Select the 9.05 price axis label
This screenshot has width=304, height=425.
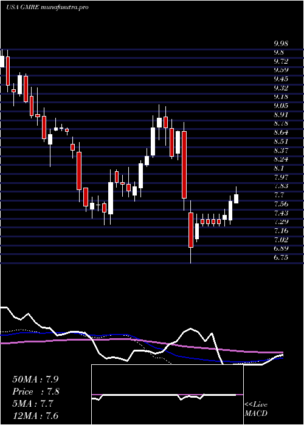click(281, 106)
